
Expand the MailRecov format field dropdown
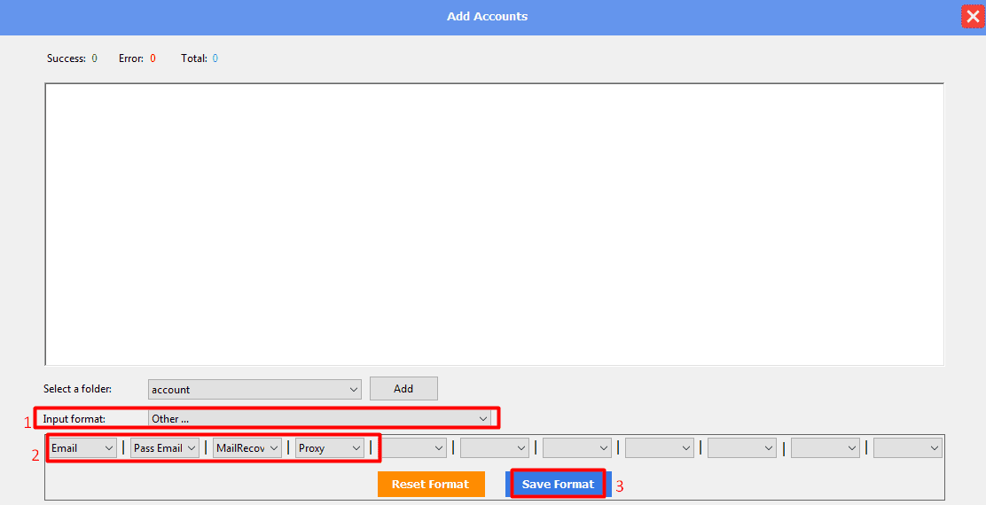(x=247, y=448)
